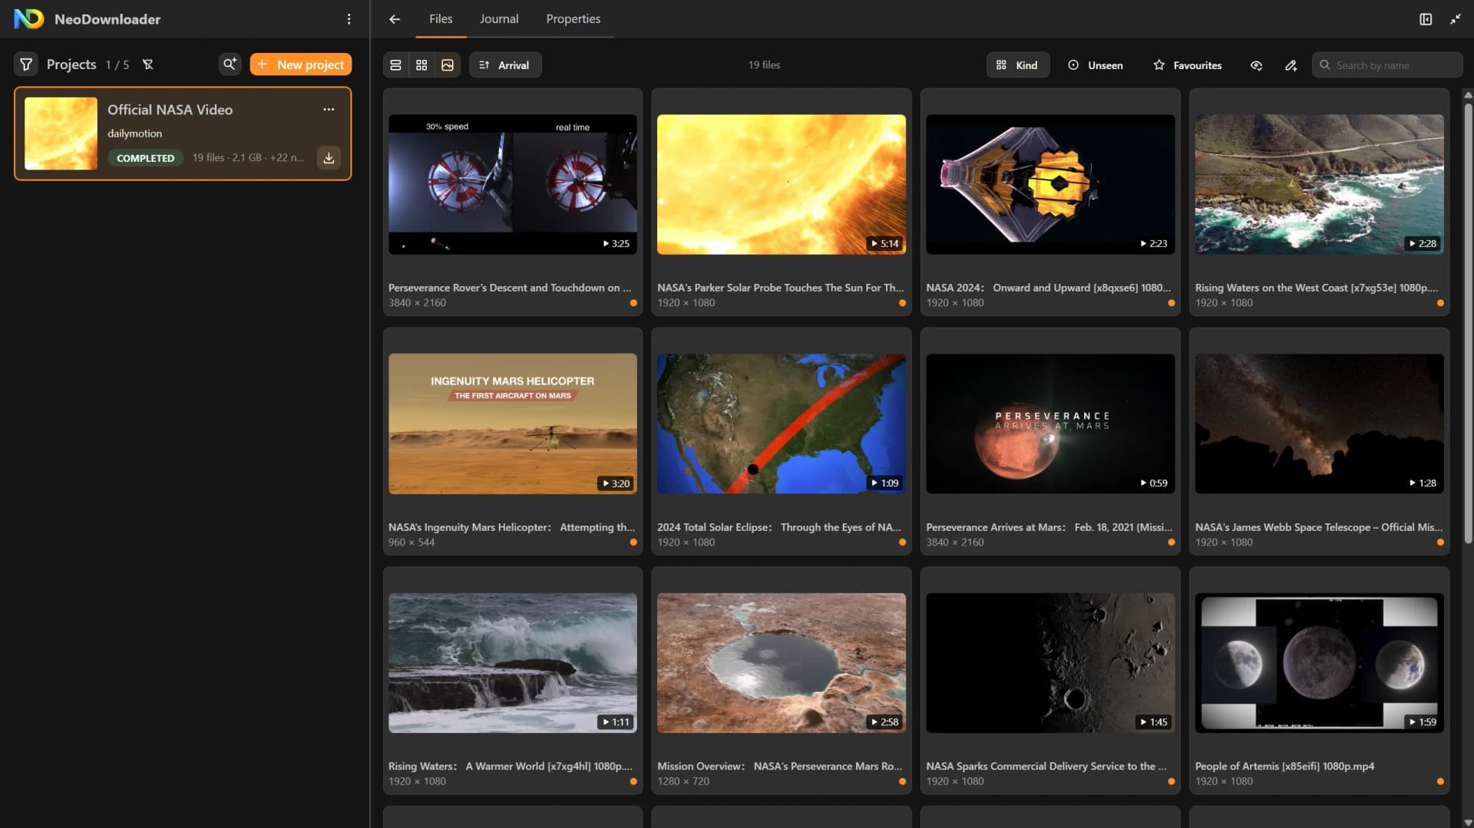
Task: Switch to the Journal tab
Action: pyautogui.click(x=499, y=19)
